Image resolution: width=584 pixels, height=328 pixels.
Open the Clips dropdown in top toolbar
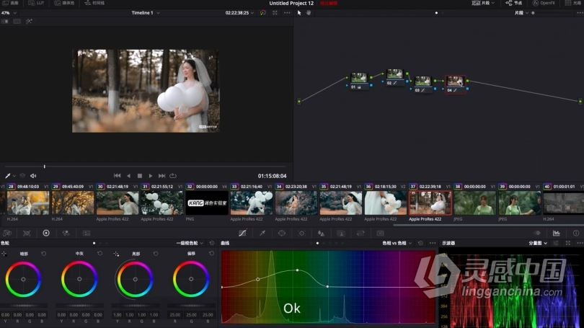pyautogui.click(x=484, y=3)
